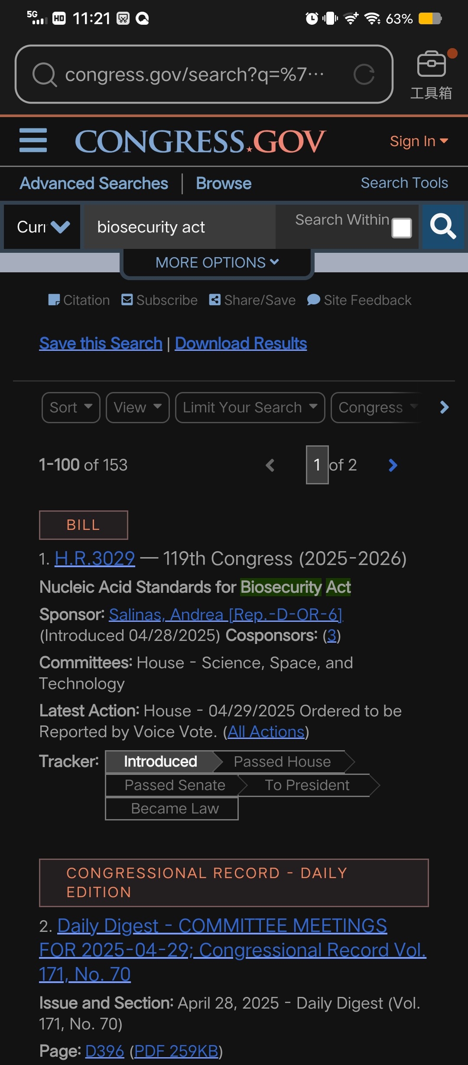Open the Sort dropdown
Screen dimensions: 468x1065
pyautogui.click(x=71, y=407)
